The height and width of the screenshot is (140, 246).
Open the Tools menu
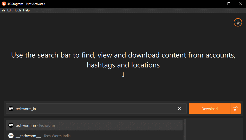18,10
